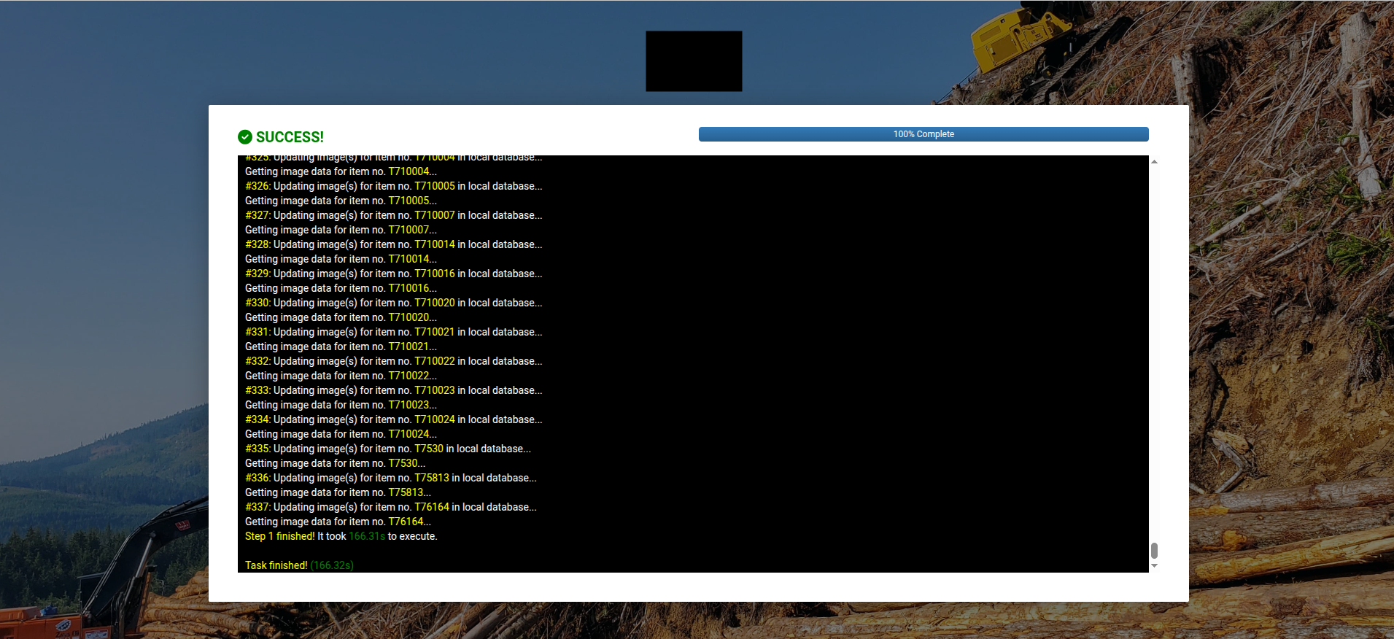Click the green success checkmark icon

(x=245, y=137)
